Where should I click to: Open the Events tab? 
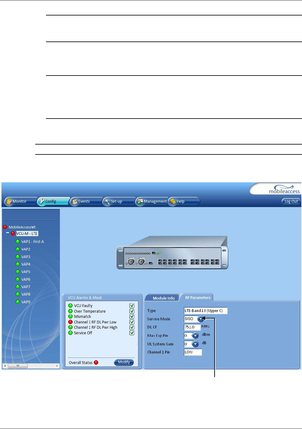pyautogui.click(x=86, y=201)
